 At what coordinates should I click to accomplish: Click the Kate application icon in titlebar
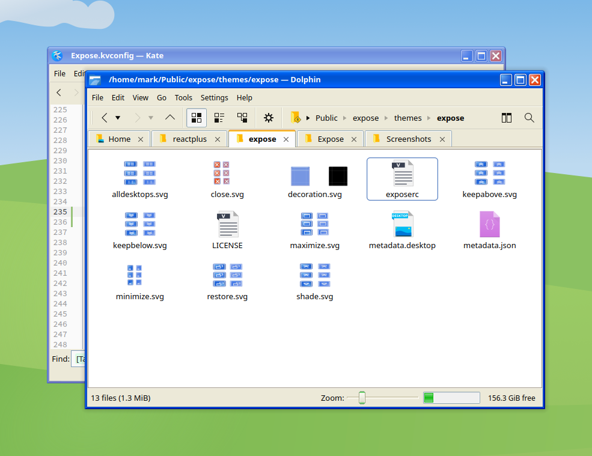click(x=57, y=56)
